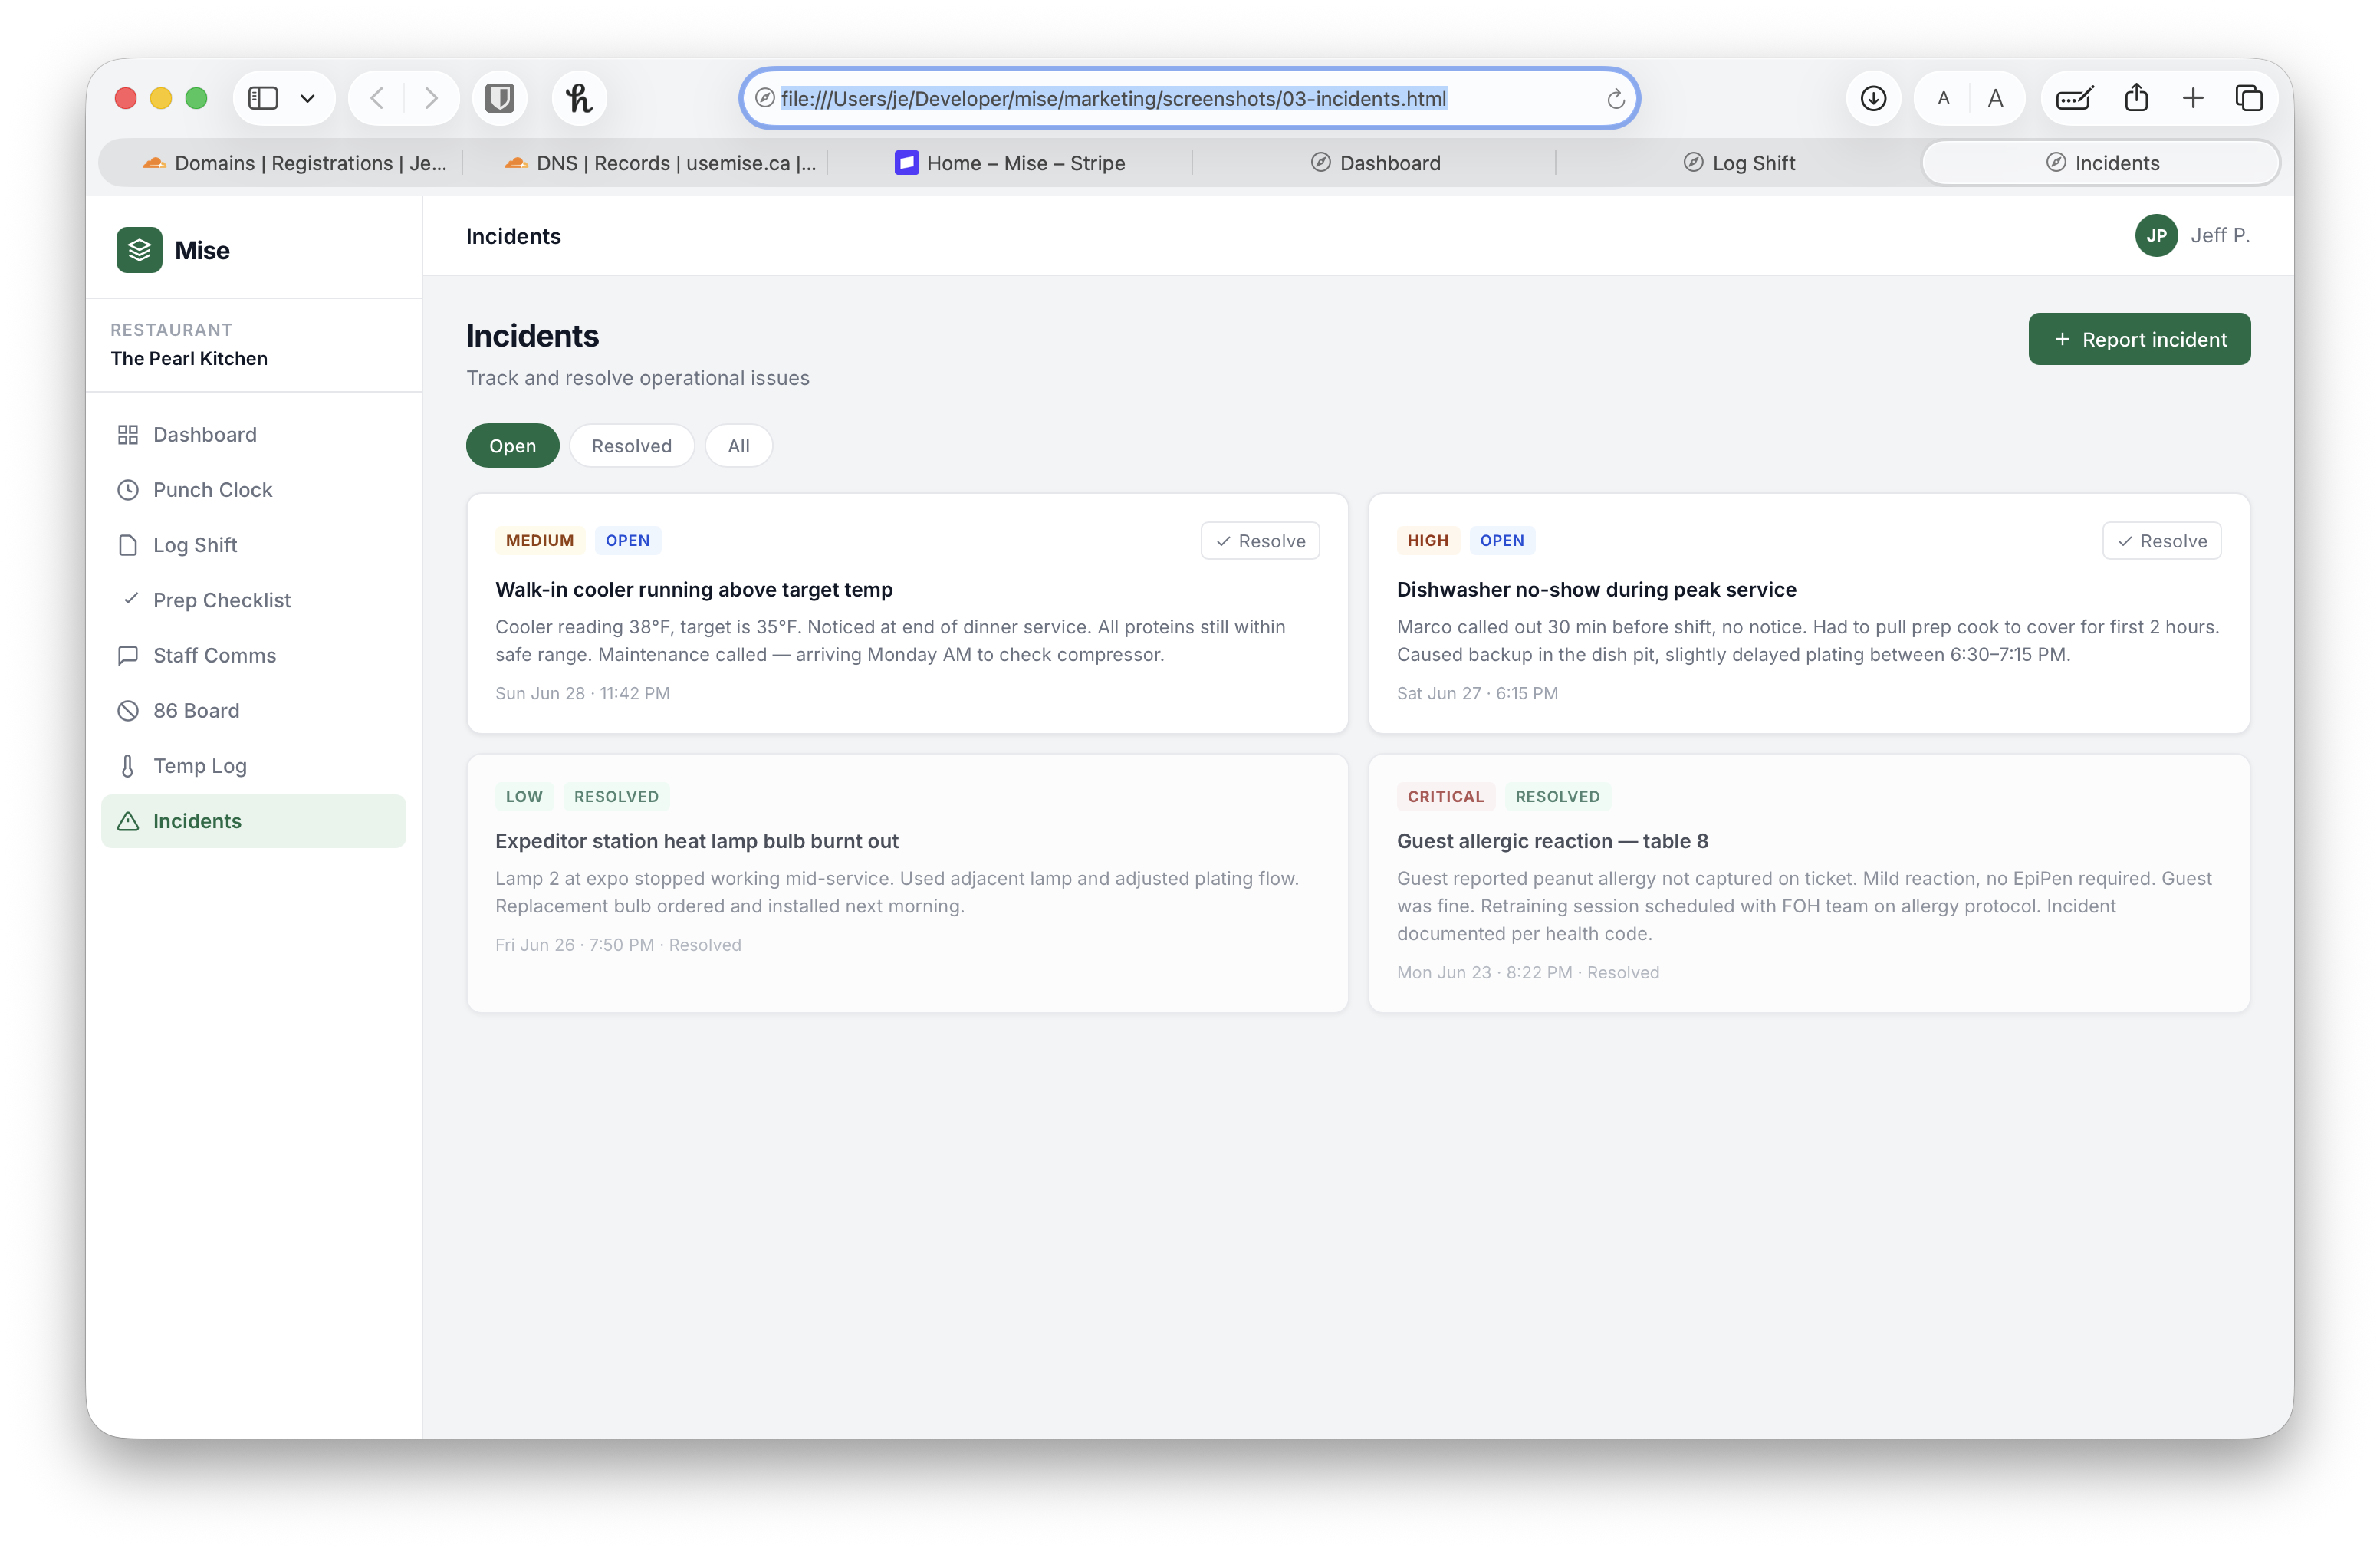2380x1552 pixels.
Task: Filter incidents by Resolved
Action: point(631,446)
